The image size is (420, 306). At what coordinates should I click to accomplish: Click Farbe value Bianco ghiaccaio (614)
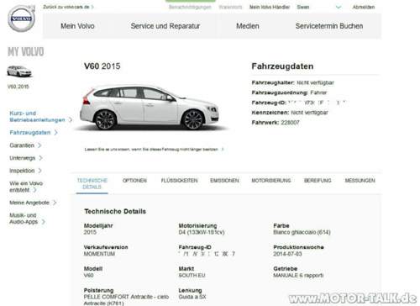tap(302, 232)
